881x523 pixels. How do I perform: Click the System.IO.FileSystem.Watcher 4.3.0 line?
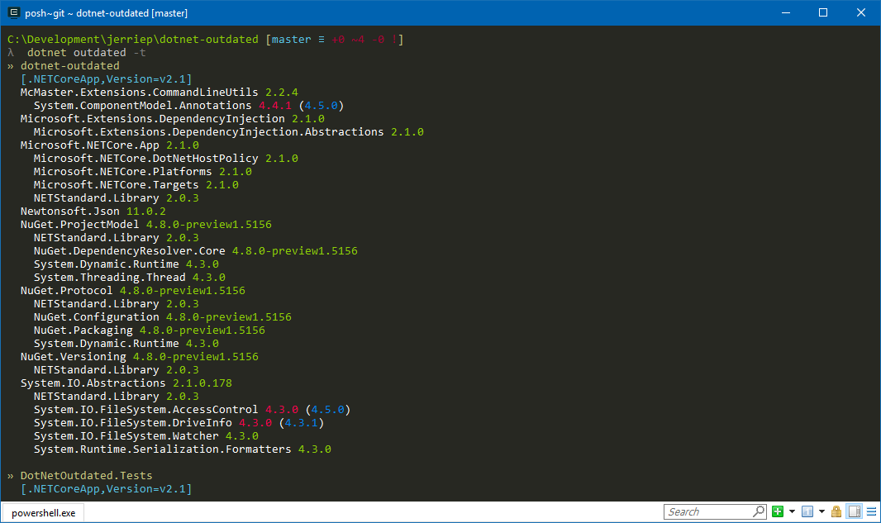(x=146, y=435)
